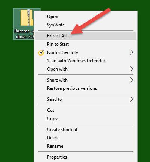The width and height of the screenshot is (150, 162).
Task: Expand the Send to submenu arrow
Action: (132, 99)
